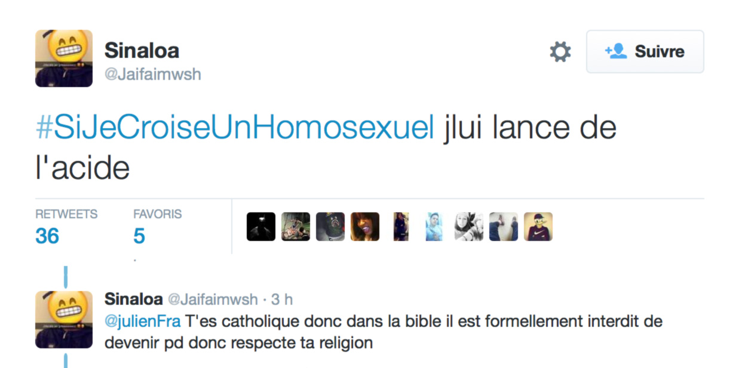Click the Suivre follow button
This screenshot has height=368, width=742.
pyautogui.click(x=645, y=52)
